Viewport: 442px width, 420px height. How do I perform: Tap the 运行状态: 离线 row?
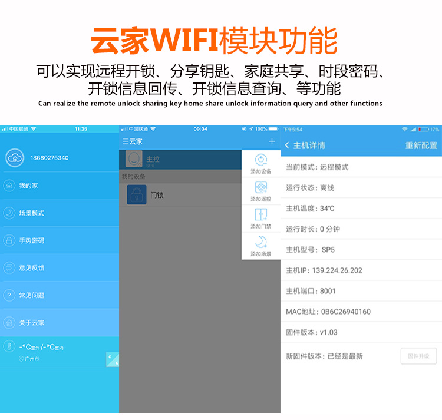click(x=361, y=188)
